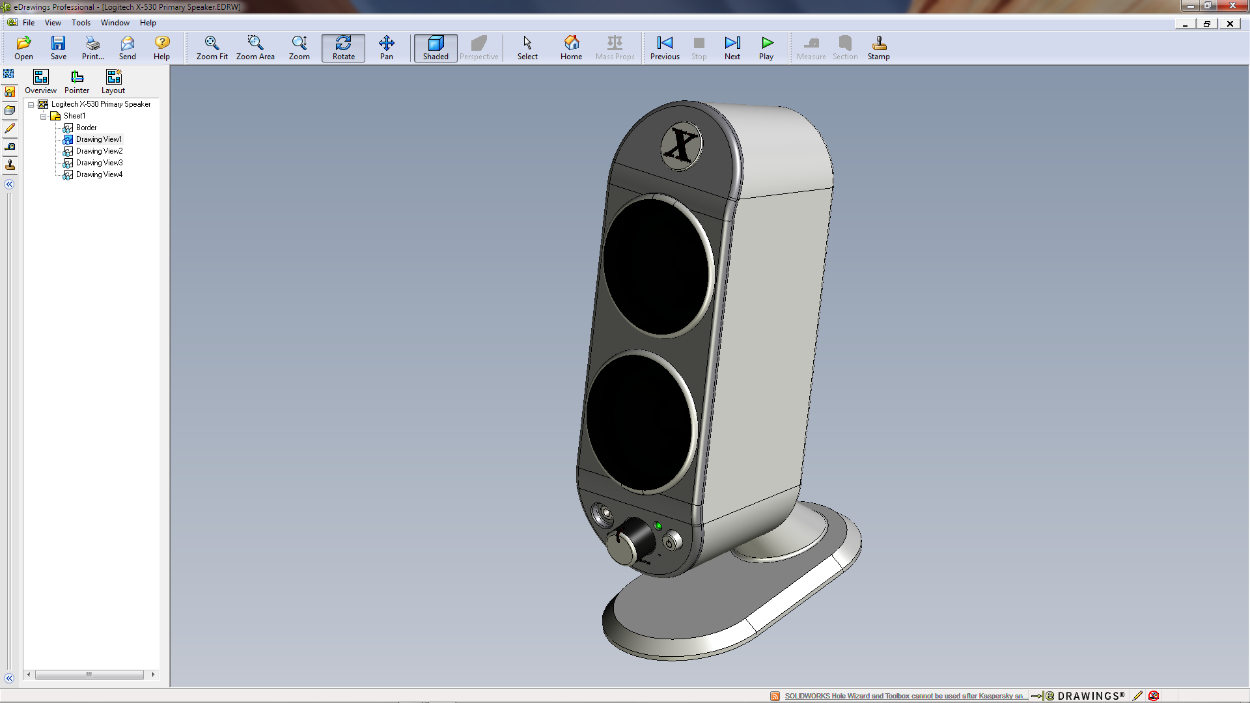Open the Measure tape tab in sidebar
This screenshot has height=703, width=1250.
(x=10, y=147)
